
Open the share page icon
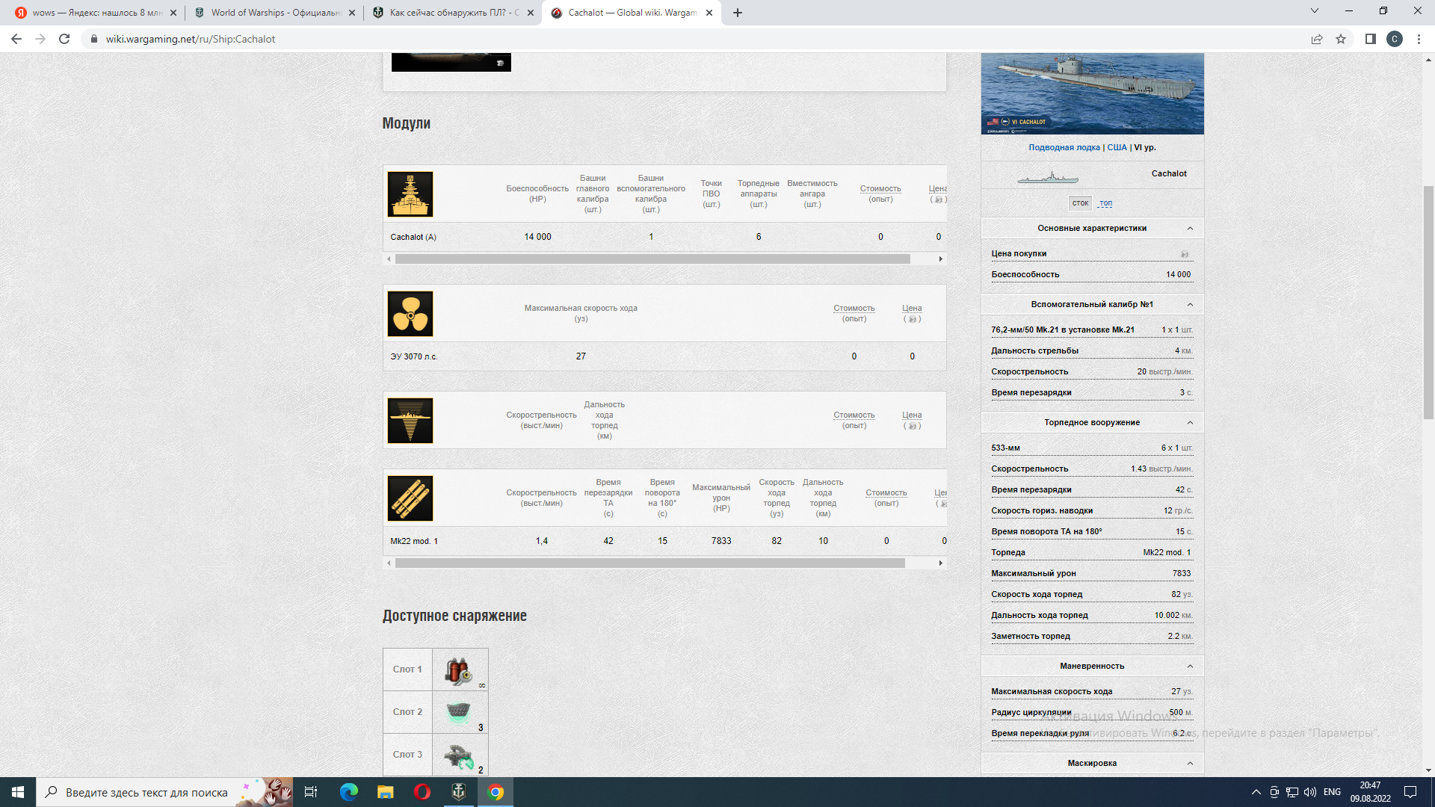[x=1317, y=39]
